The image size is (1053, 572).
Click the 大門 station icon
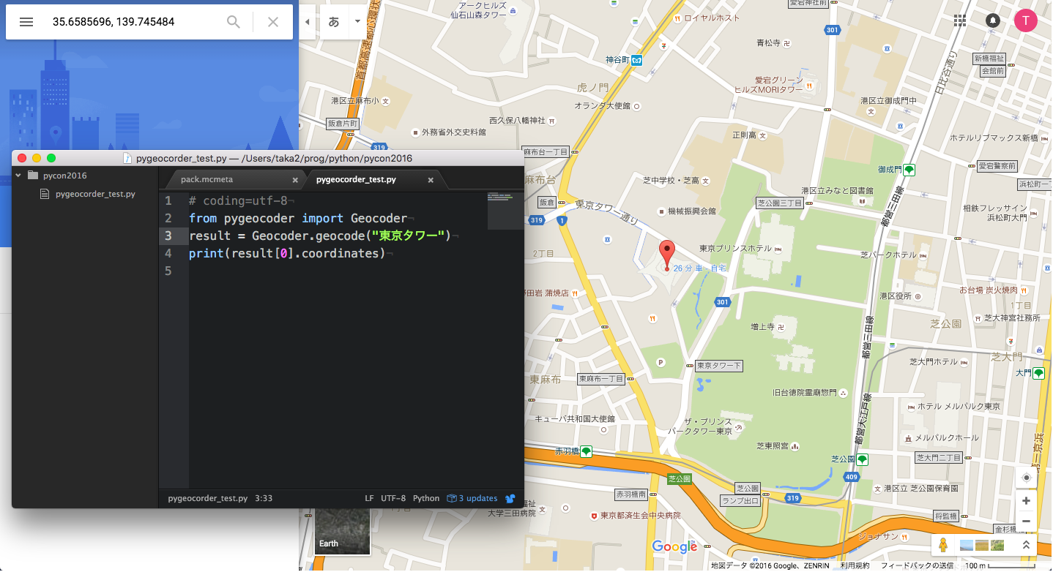pyautogui.click(x=1039, y=373)
